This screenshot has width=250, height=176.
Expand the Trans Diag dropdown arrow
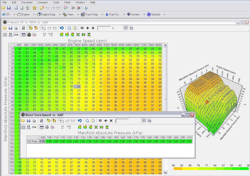pyautogui.click(x=102, y=15)
